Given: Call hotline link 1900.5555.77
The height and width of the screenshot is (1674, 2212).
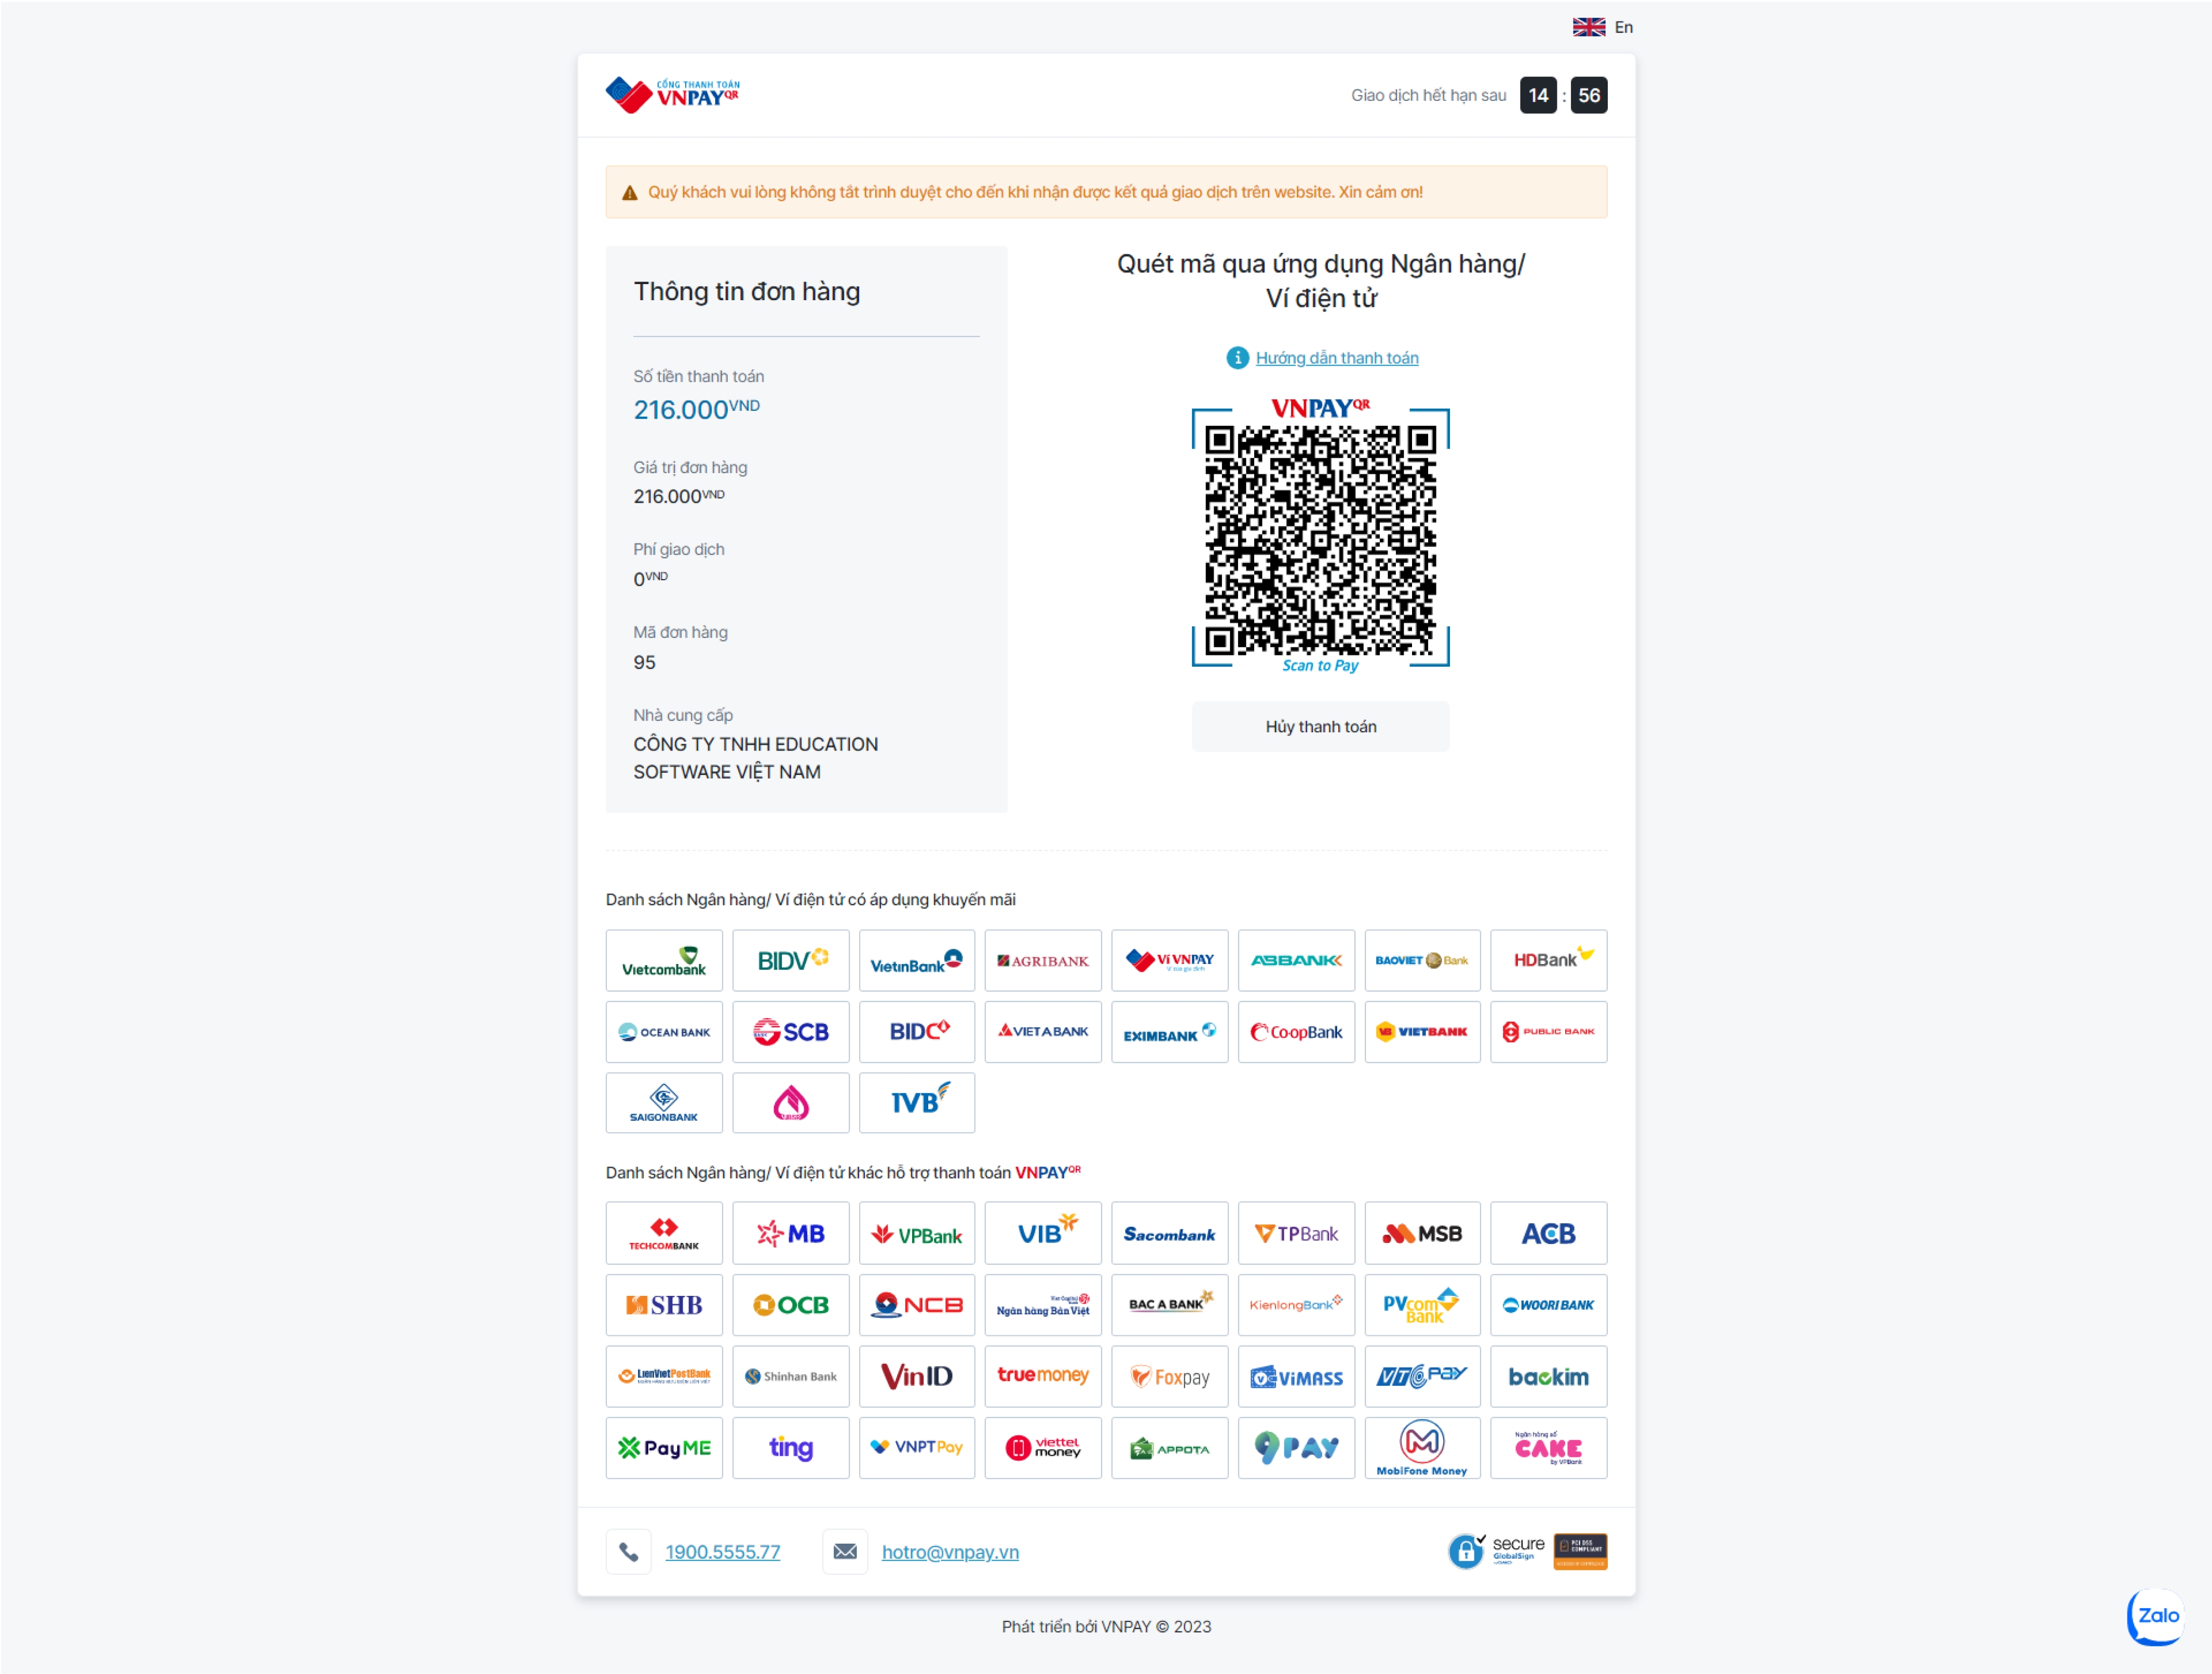Looking at the screenshot, I should click(723, 1552).
